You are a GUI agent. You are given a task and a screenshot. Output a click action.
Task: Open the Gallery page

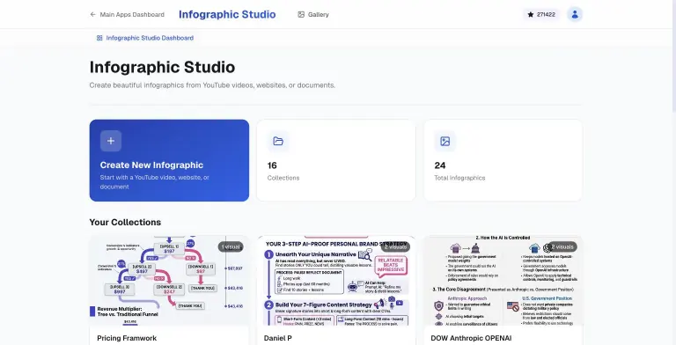click(x=313, y=15)
